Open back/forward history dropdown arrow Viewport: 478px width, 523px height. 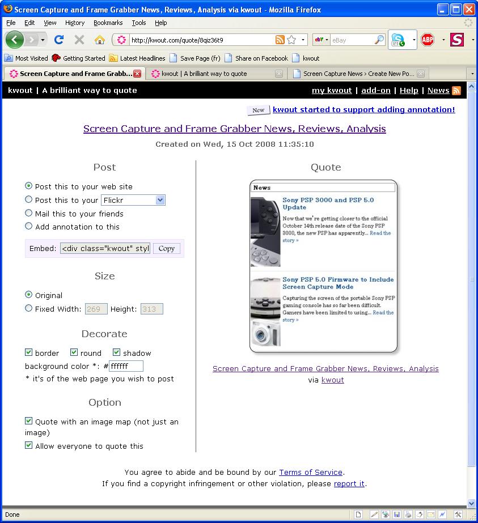[43, 40]
